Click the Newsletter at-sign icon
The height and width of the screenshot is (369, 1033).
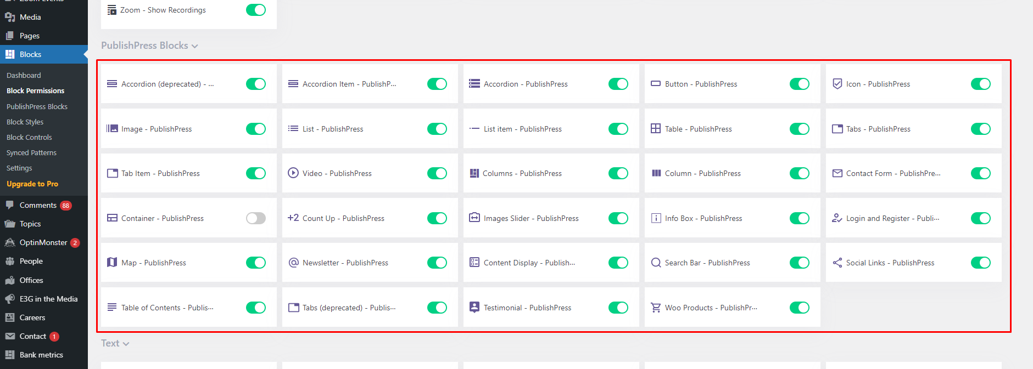click(x=293, y=263)
